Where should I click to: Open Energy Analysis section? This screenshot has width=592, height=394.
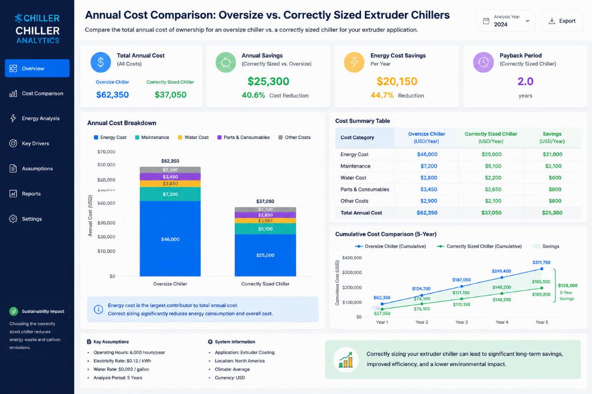tap(37, 119)
